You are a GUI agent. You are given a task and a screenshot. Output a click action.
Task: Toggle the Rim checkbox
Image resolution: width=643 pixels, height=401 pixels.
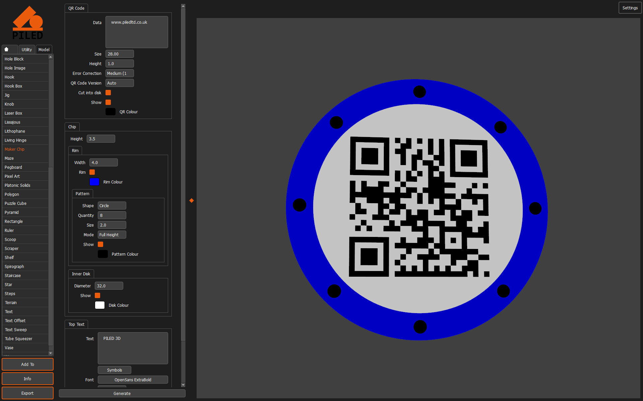[x=92, y=172]
